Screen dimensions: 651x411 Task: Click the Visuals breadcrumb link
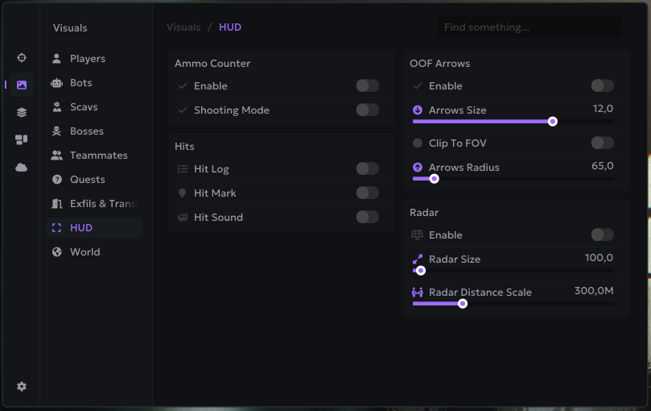pos(183,27)
